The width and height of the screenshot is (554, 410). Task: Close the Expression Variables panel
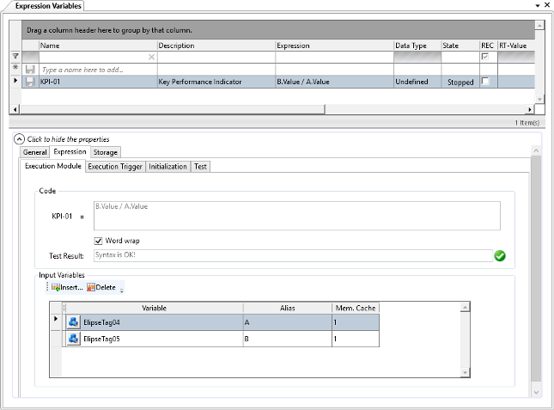[x=547, y=5]
